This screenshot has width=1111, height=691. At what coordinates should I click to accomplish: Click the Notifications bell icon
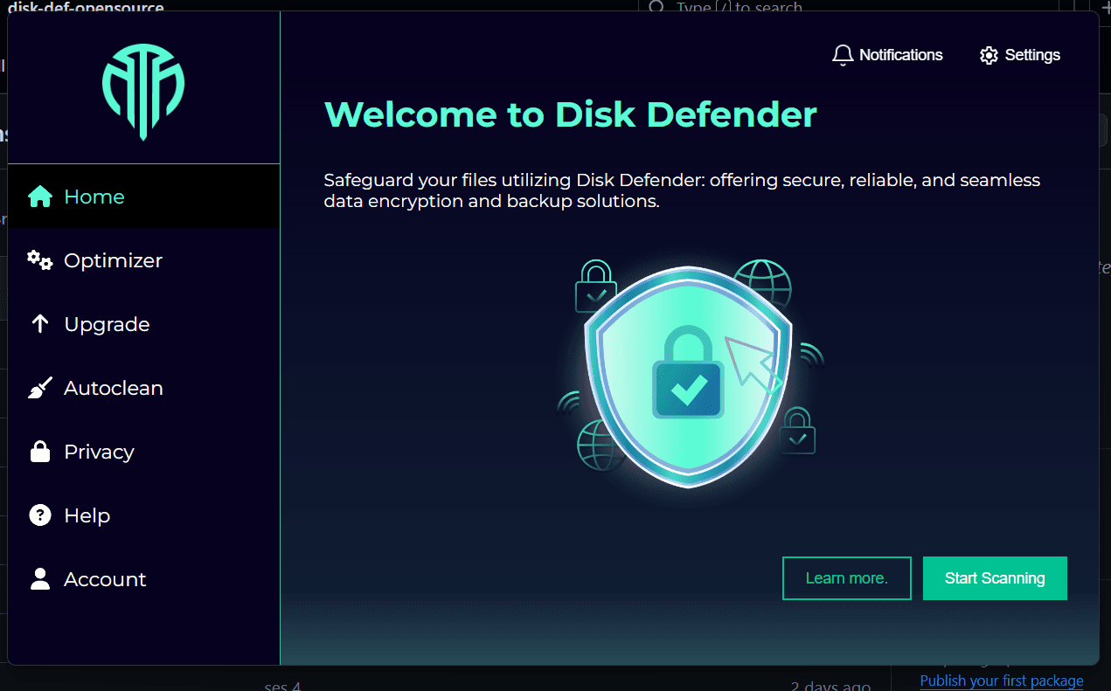tap(842, 55)
